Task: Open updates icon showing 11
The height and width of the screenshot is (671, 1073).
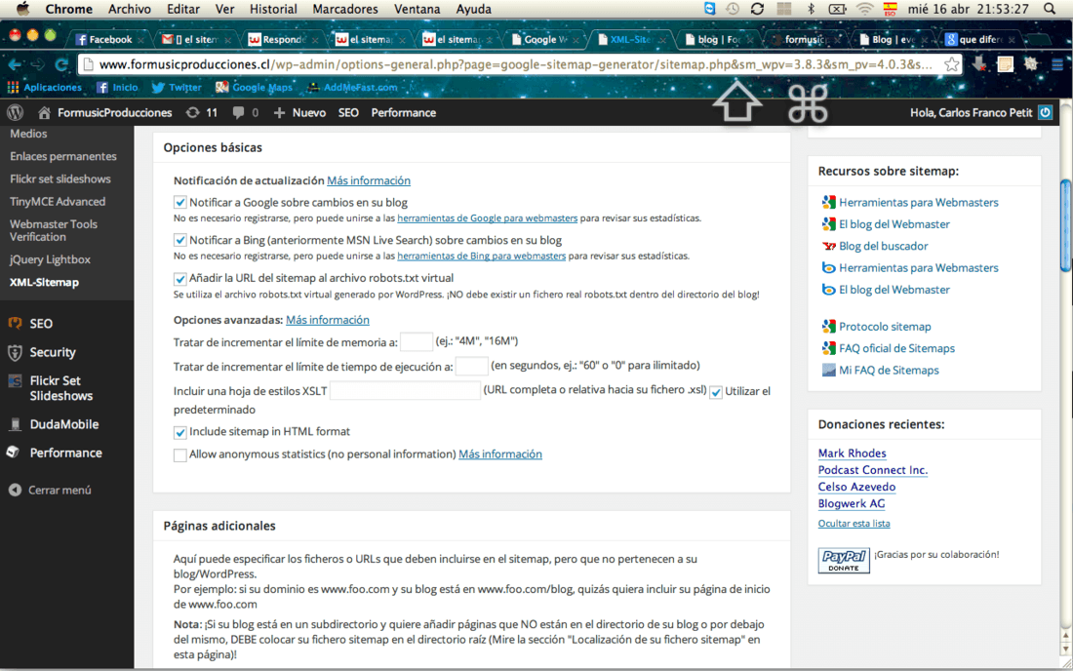Action: tap(193, 112)
